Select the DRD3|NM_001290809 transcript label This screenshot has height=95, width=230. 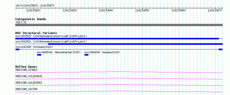pos(28,76)
